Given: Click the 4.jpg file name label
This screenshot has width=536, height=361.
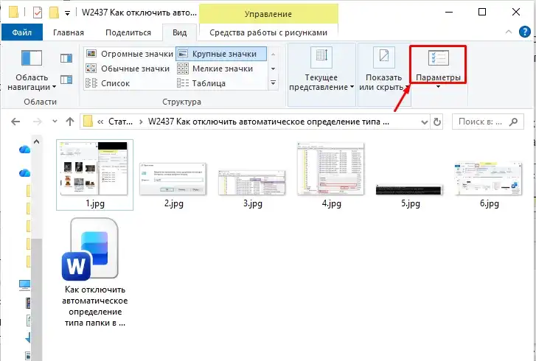Looking at the screenshot, I should pyautogui.click(x=331, y=203).
